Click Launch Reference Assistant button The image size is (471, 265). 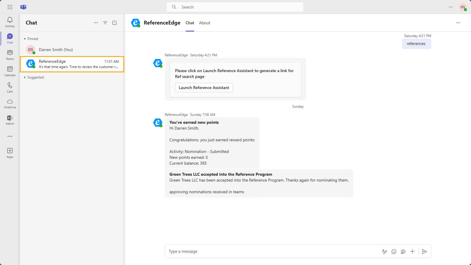coord(204,88)
